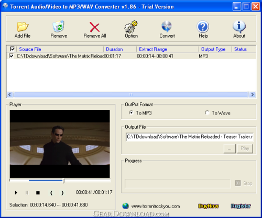Viewport: 262px width, 218px height.
Task: Select the To Wave radio button
Action: [x=207, y=113]
